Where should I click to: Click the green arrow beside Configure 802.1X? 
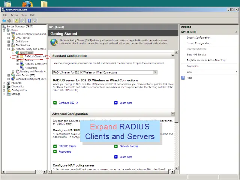tap(55, 103)
